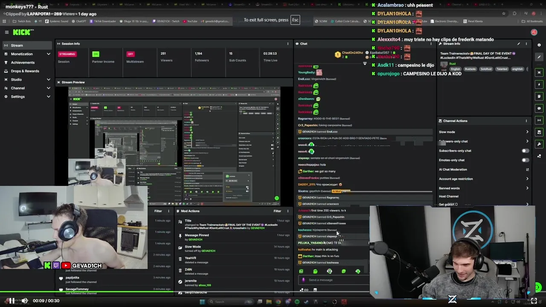The width and height of the screenshot is (546, 307).
Task: Open Steam from the taskbar
Action: coord(306,302)
